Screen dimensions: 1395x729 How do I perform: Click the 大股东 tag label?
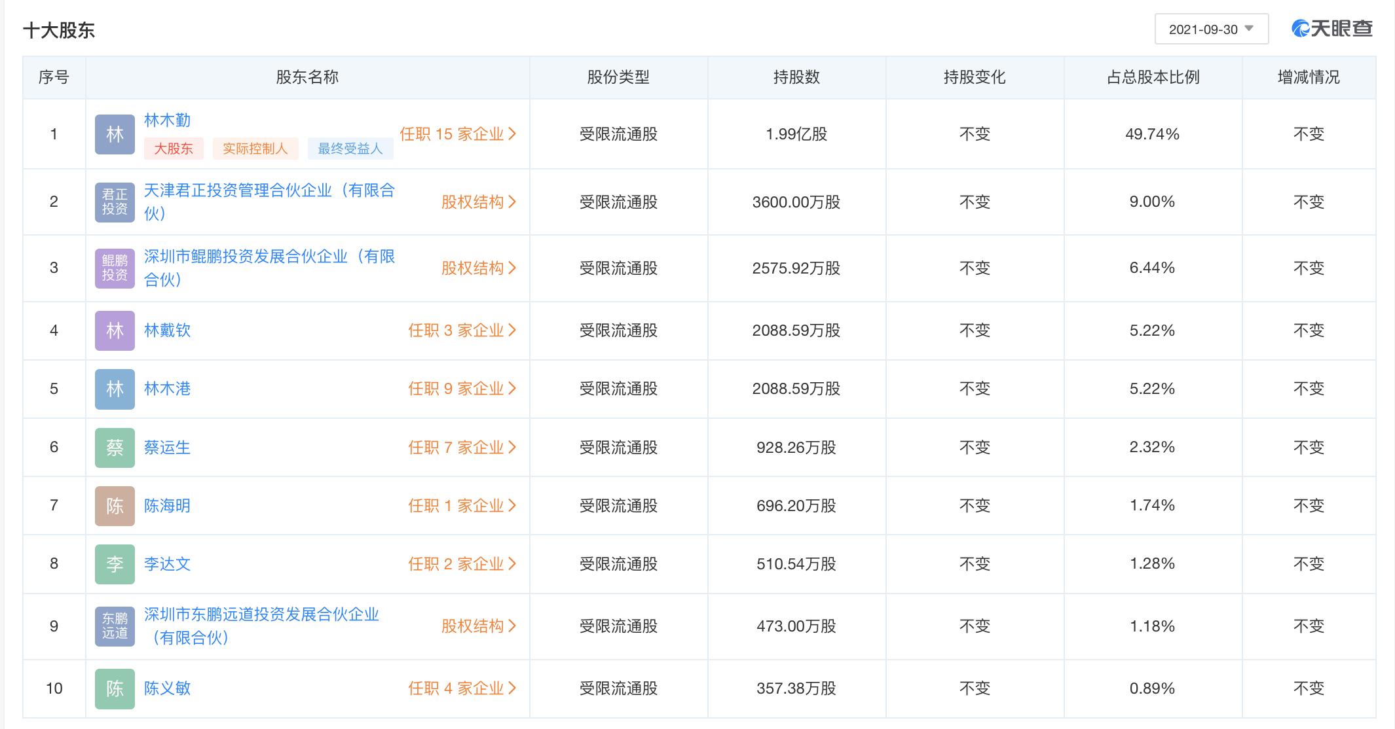coord(174,149)
